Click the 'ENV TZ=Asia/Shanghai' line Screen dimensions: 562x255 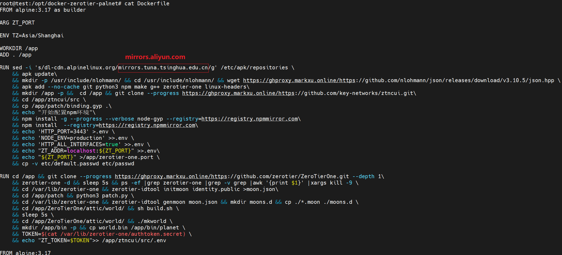[x=32, y=35]
